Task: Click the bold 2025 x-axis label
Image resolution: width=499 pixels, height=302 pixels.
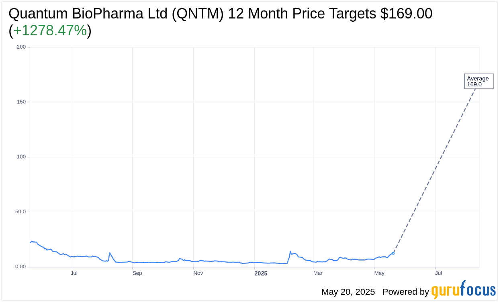Action: click(x=261, y=273)
